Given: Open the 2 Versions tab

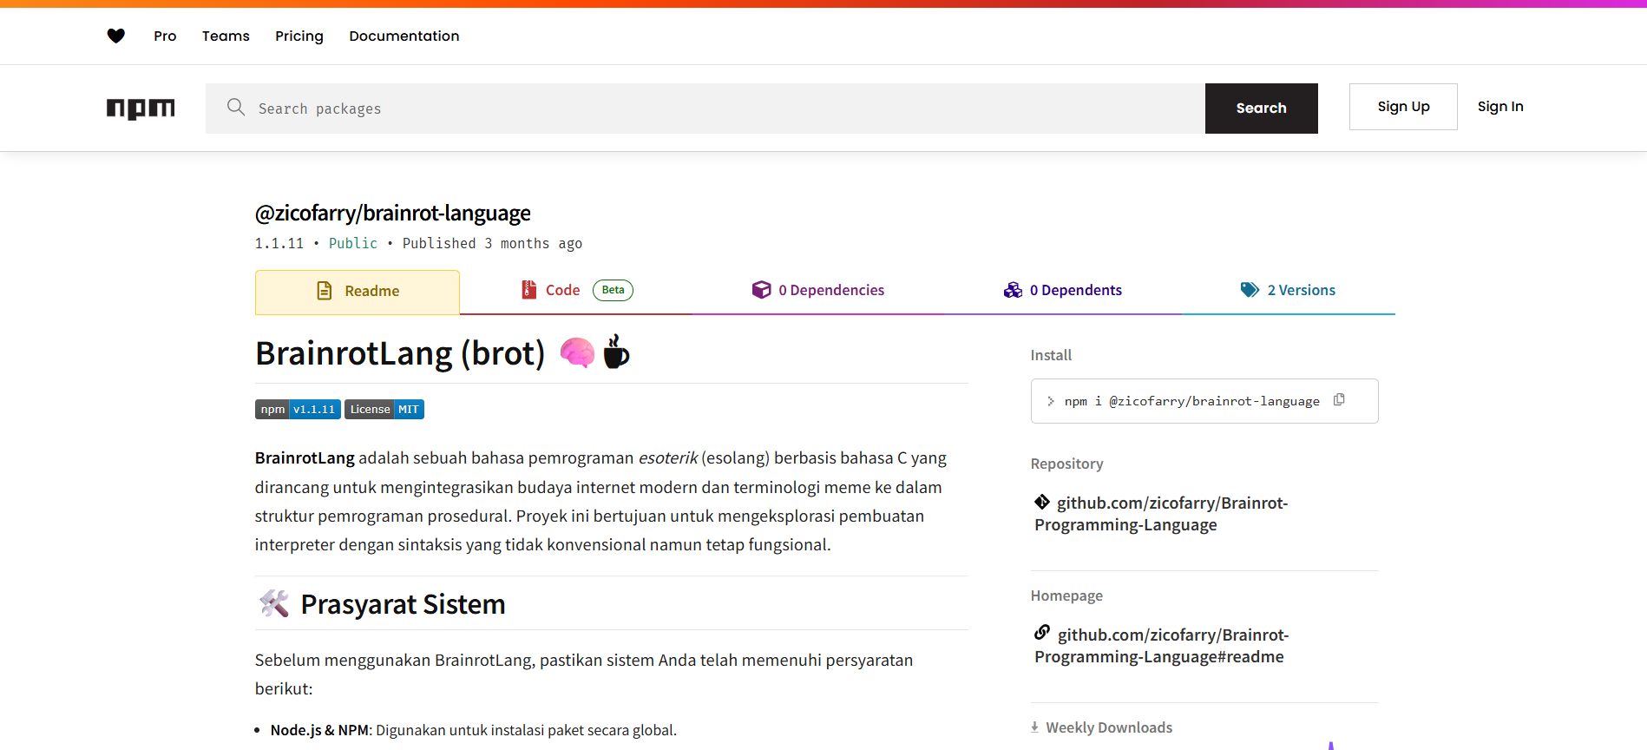Looking at the screenshot, I should (x=1289, y=291).
